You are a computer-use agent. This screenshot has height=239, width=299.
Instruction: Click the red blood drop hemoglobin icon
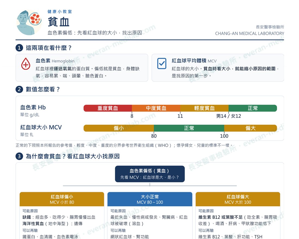26,64
